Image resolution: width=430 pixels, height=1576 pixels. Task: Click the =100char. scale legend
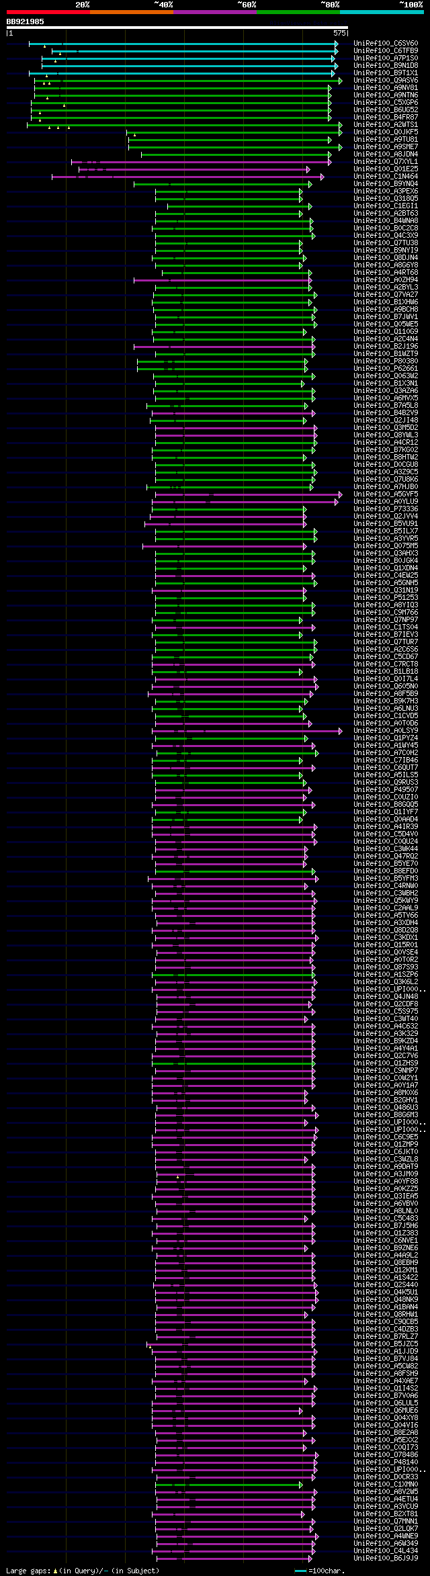coord(320,1571)
